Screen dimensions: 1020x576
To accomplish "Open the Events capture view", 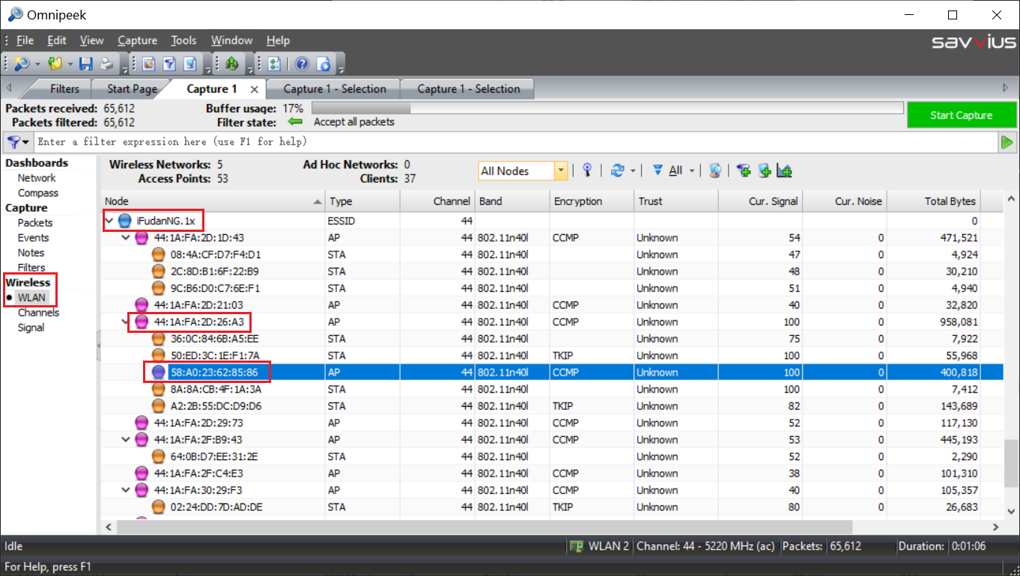I will pos(33,238).
